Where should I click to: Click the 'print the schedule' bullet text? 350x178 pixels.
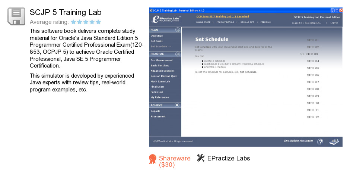215,67
